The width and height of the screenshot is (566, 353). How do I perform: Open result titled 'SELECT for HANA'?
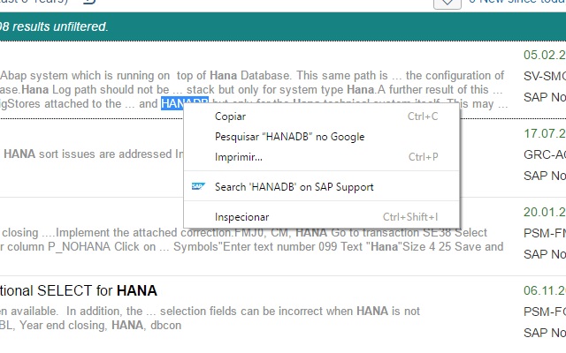[79, 290]
